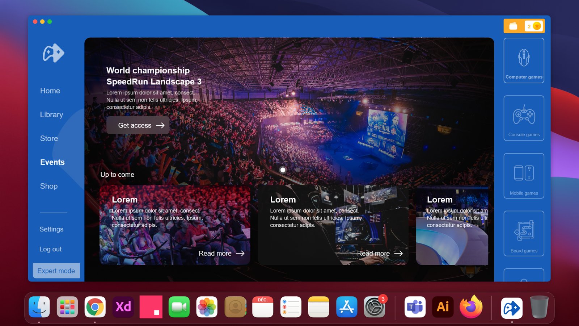579x326 pixels.
Task: Click Log out in the sidebar
Action: click(x=50, y=249)
